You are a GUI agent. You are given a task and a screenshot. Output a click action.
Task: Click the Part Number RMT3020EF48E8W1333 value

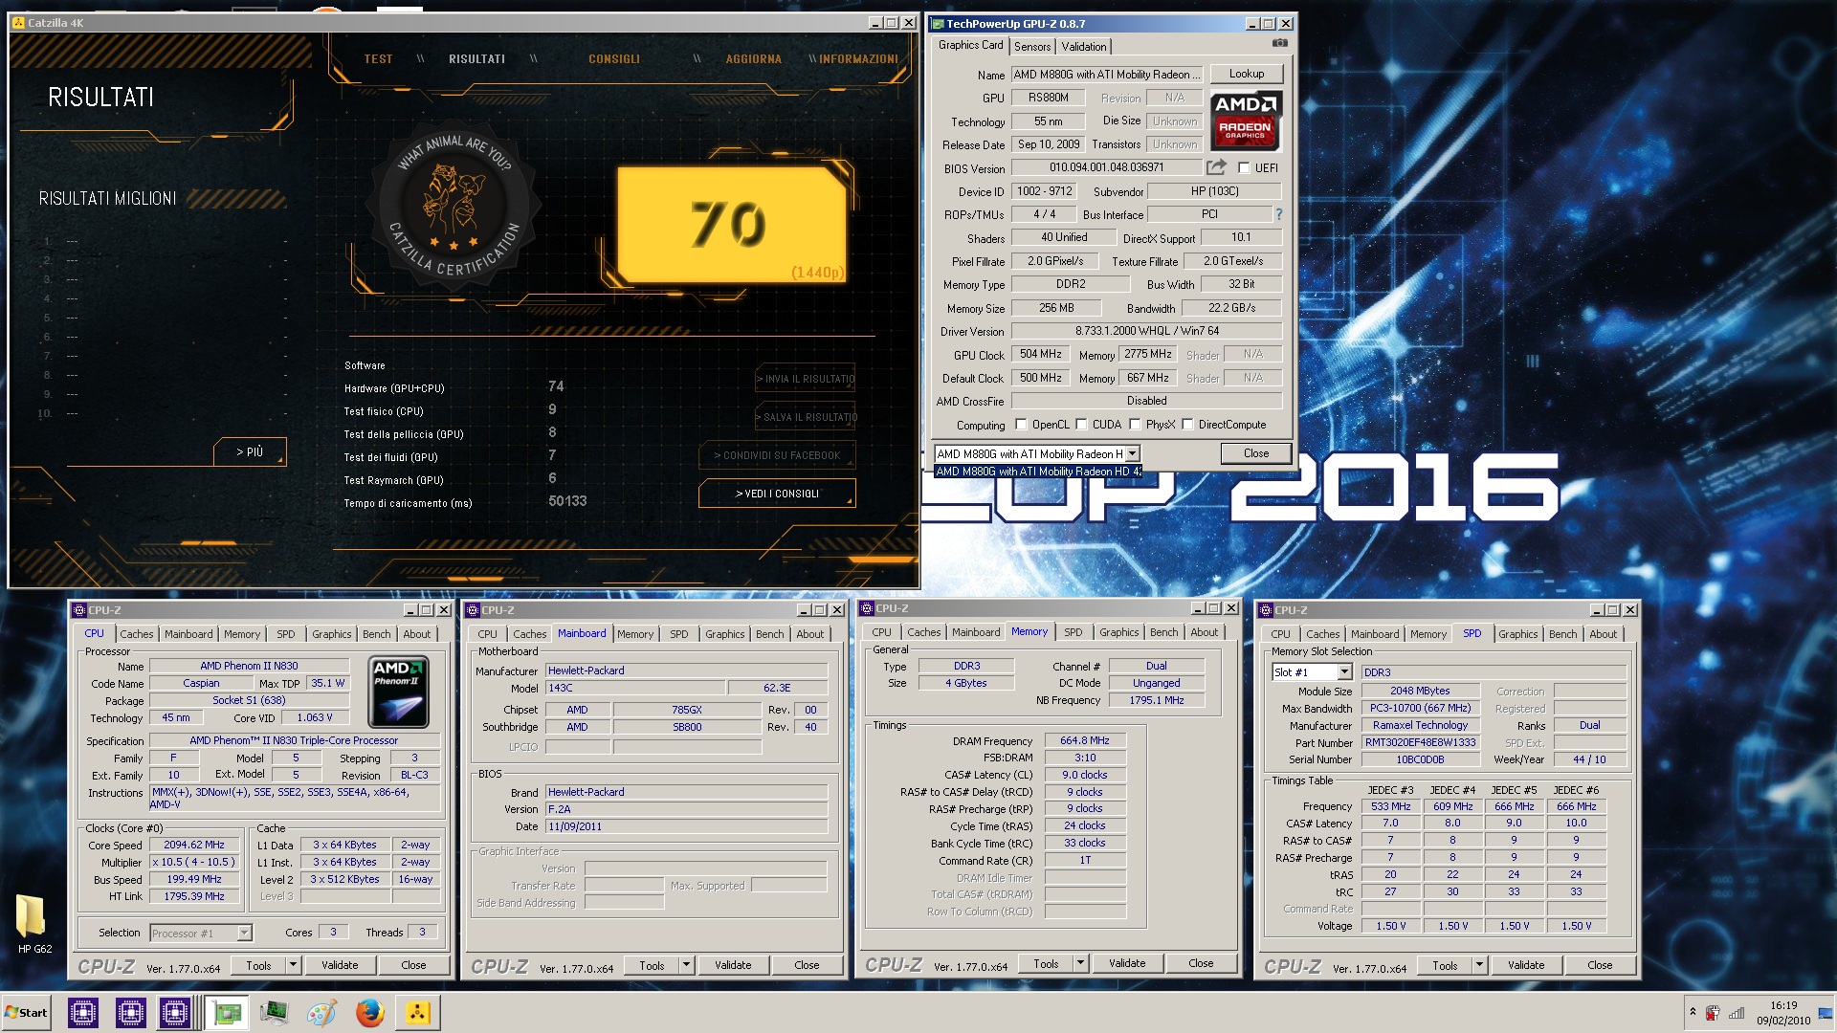point(1420,742)
